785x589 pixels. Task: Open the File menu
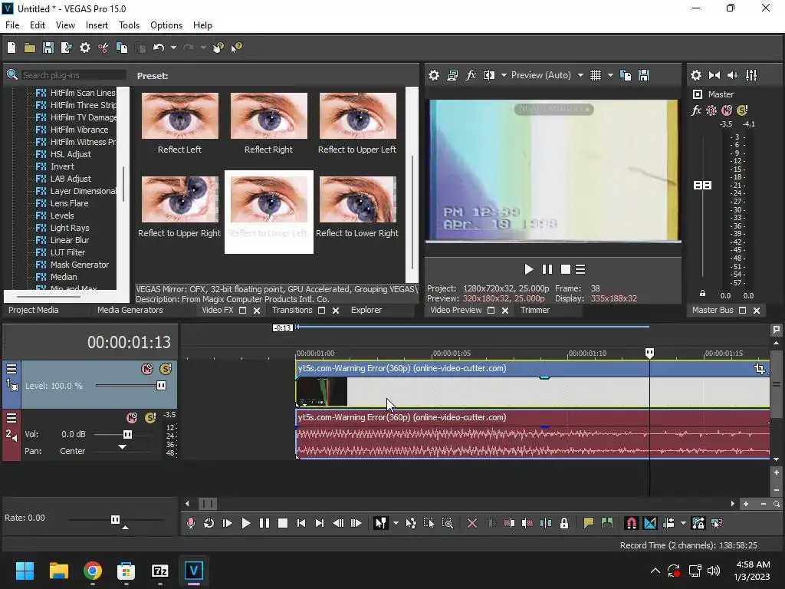pos(12,25)
